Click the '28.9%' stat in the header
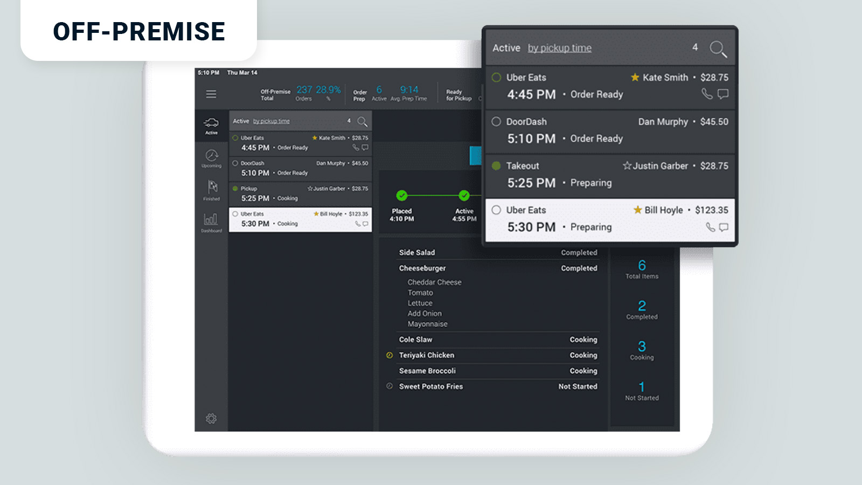Screen dimensions: 862x485 (328, 93)
